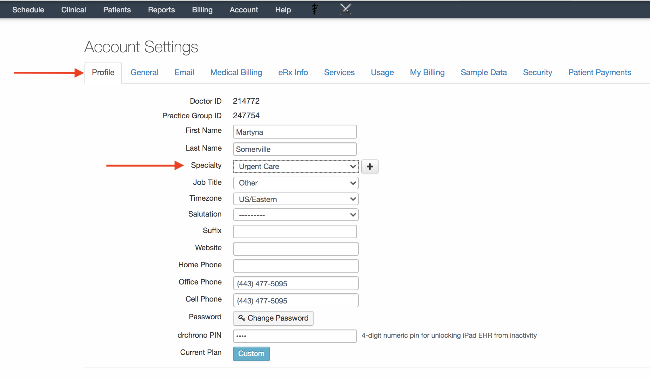650x378 pixels.
Task: Open the Schedule menu
Action: [x=28, y=10]
